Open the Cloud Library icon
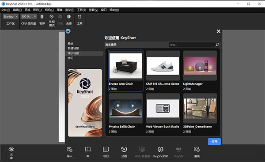This screenshot has width=265, height=162. 11,149
